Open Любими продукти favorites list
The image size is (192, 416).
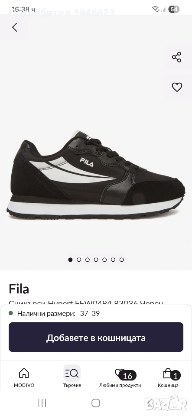pyautogui.click(x=120, y=377)
